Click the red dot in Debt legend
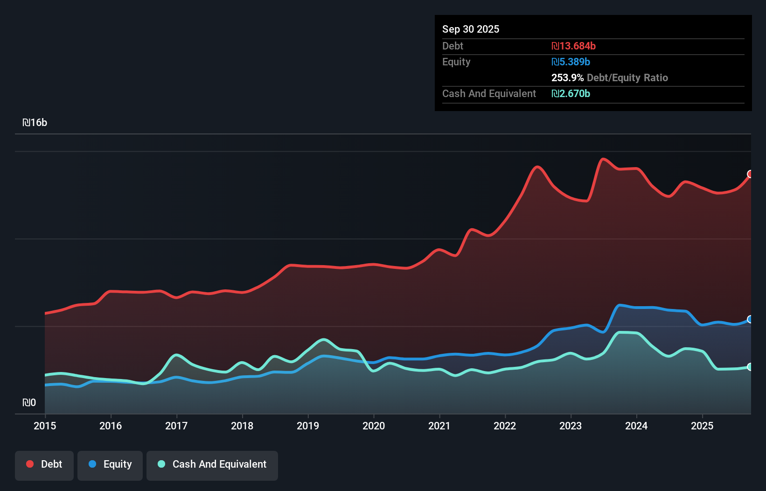This screenshot has width=766, height=491. pyautogui.click(x=30, y=464)
